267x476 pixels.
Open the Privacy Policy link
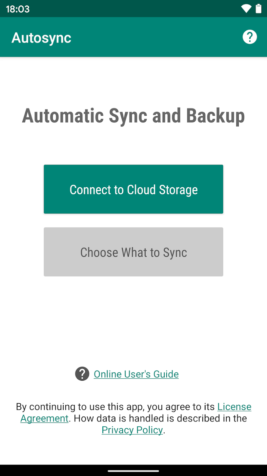tap(132, 430)
